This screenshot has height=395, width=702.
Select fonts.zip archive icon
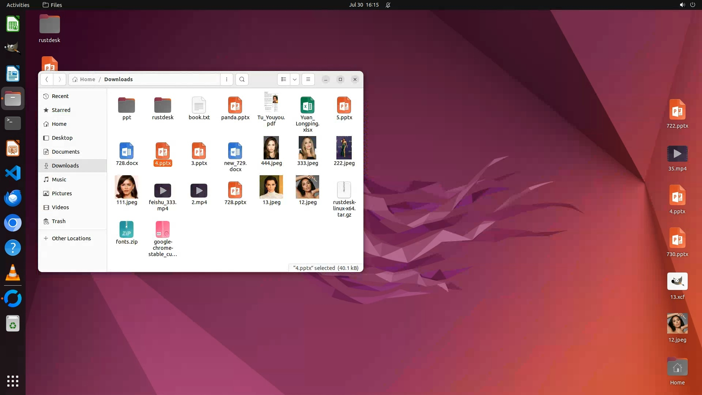[127, 230]
